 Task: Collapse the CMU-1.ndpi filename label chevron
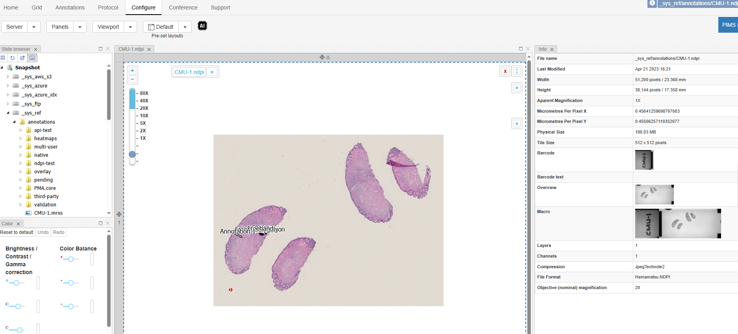pyautogui.click(x=212, y=72)
